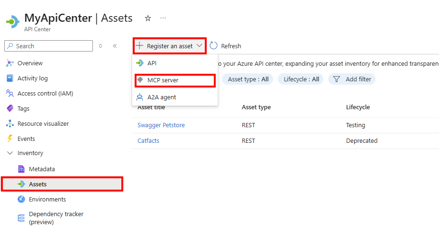This screenshot has width=439, height=227.
Task: Collapse the Inventory section chevron
Action: coord(10,153)
